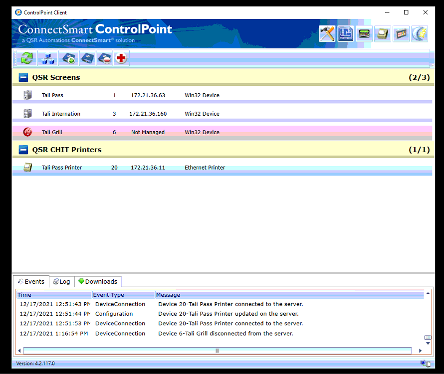Screen dimensions: 444x374
Task: Click the green refresh arrows toolbar icon
Action: coord(27,58)
